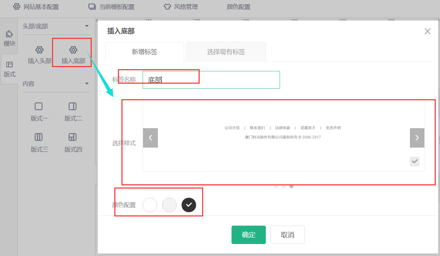Viewport: 440px width, 256px height.
Task: Check the footer style confirmation checkmark
Action: [x=415, y=161]
